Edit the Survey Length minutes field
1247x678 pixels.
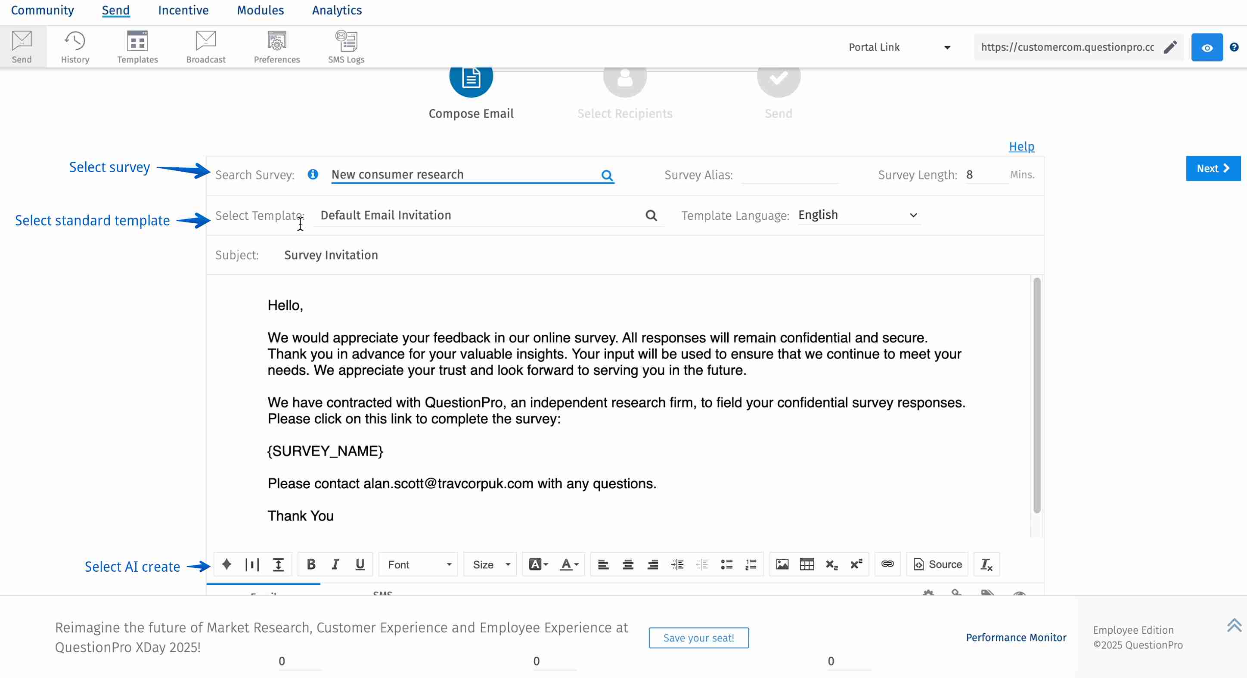[985, 175]
